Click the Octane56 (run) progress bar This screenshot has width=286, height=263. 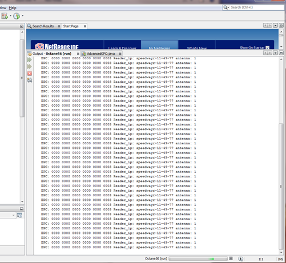point(198,258)
